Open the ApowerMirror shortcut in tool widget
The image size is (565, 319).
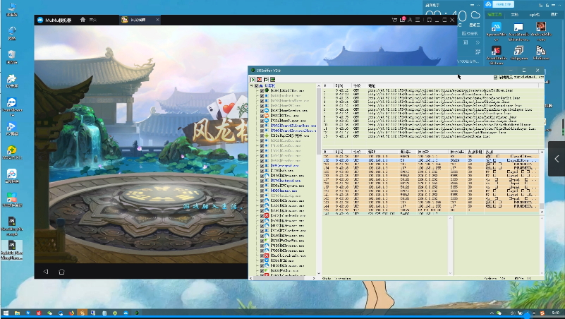click(x=496, y=30)
